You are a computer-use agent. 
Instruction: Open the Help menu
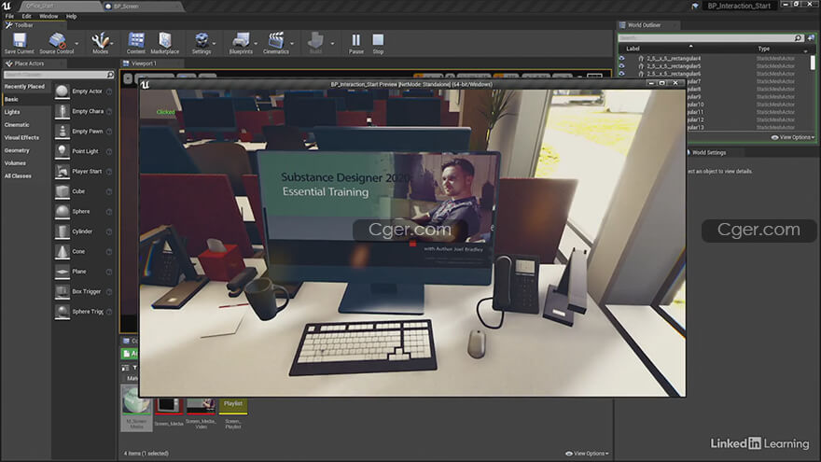point(71,16)
